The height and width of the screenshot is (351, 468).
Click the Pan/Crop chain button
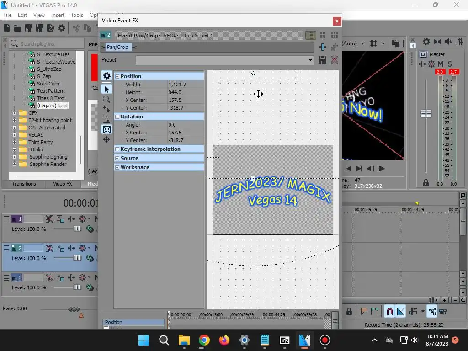[117, 47]
